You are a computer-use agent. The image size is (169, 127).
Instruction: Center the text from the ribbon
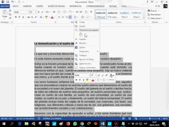point(63,17)
